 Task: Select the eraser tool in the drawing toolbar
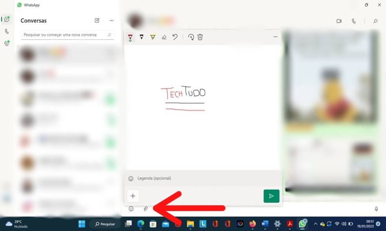point(164,36)
